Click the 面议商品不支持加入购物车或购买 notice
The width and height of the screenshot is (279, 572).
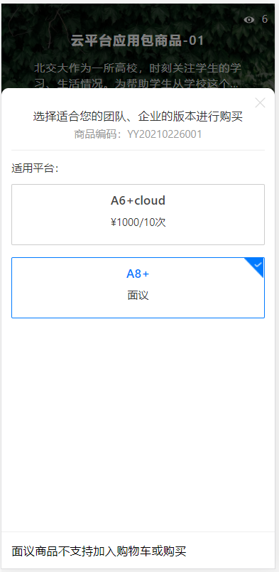[x=99, y=551]
